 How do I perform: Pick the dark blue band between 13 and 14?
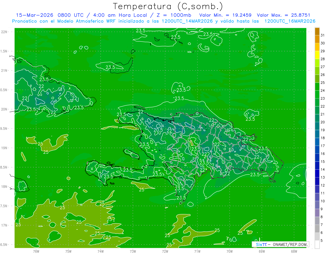pos(317,174)
